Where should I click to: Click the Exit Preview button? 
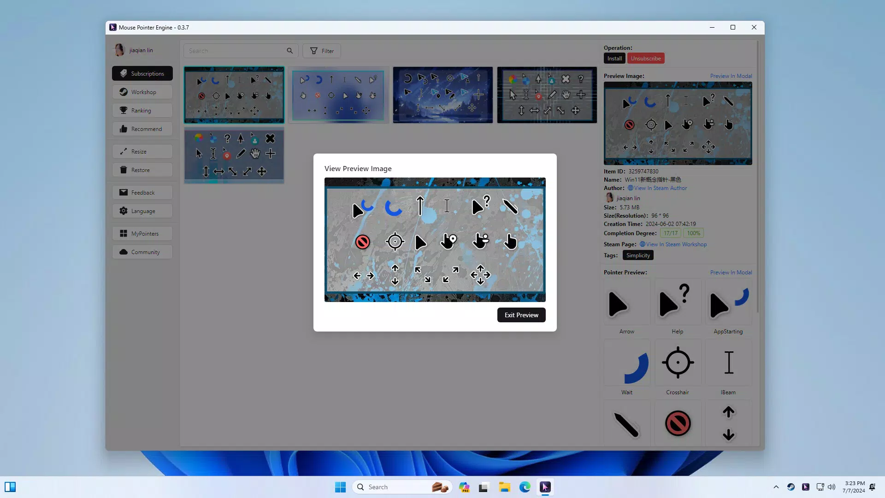pos(521,315)
